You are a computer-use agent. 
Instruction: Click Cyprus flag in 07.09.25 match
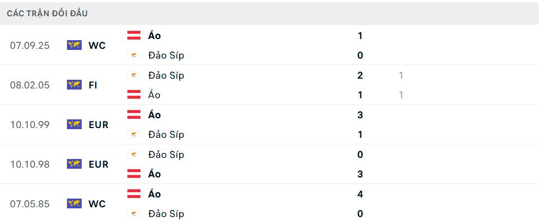coord(134,55)
